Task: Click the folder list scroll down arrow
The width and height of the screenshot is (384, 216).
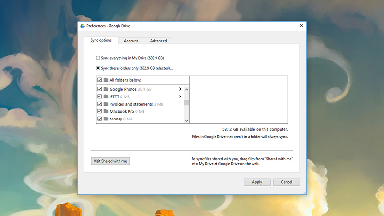Action: (x=187, y=121)
